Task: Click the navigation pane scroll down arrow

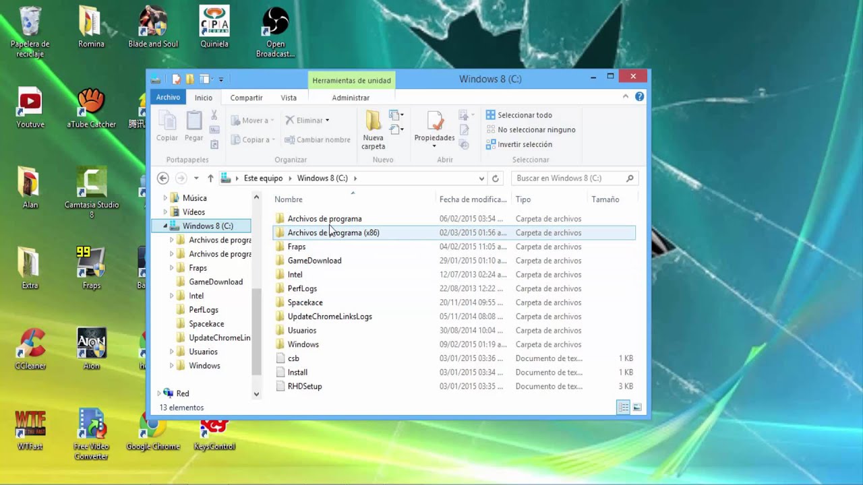Action: [256, 394]
